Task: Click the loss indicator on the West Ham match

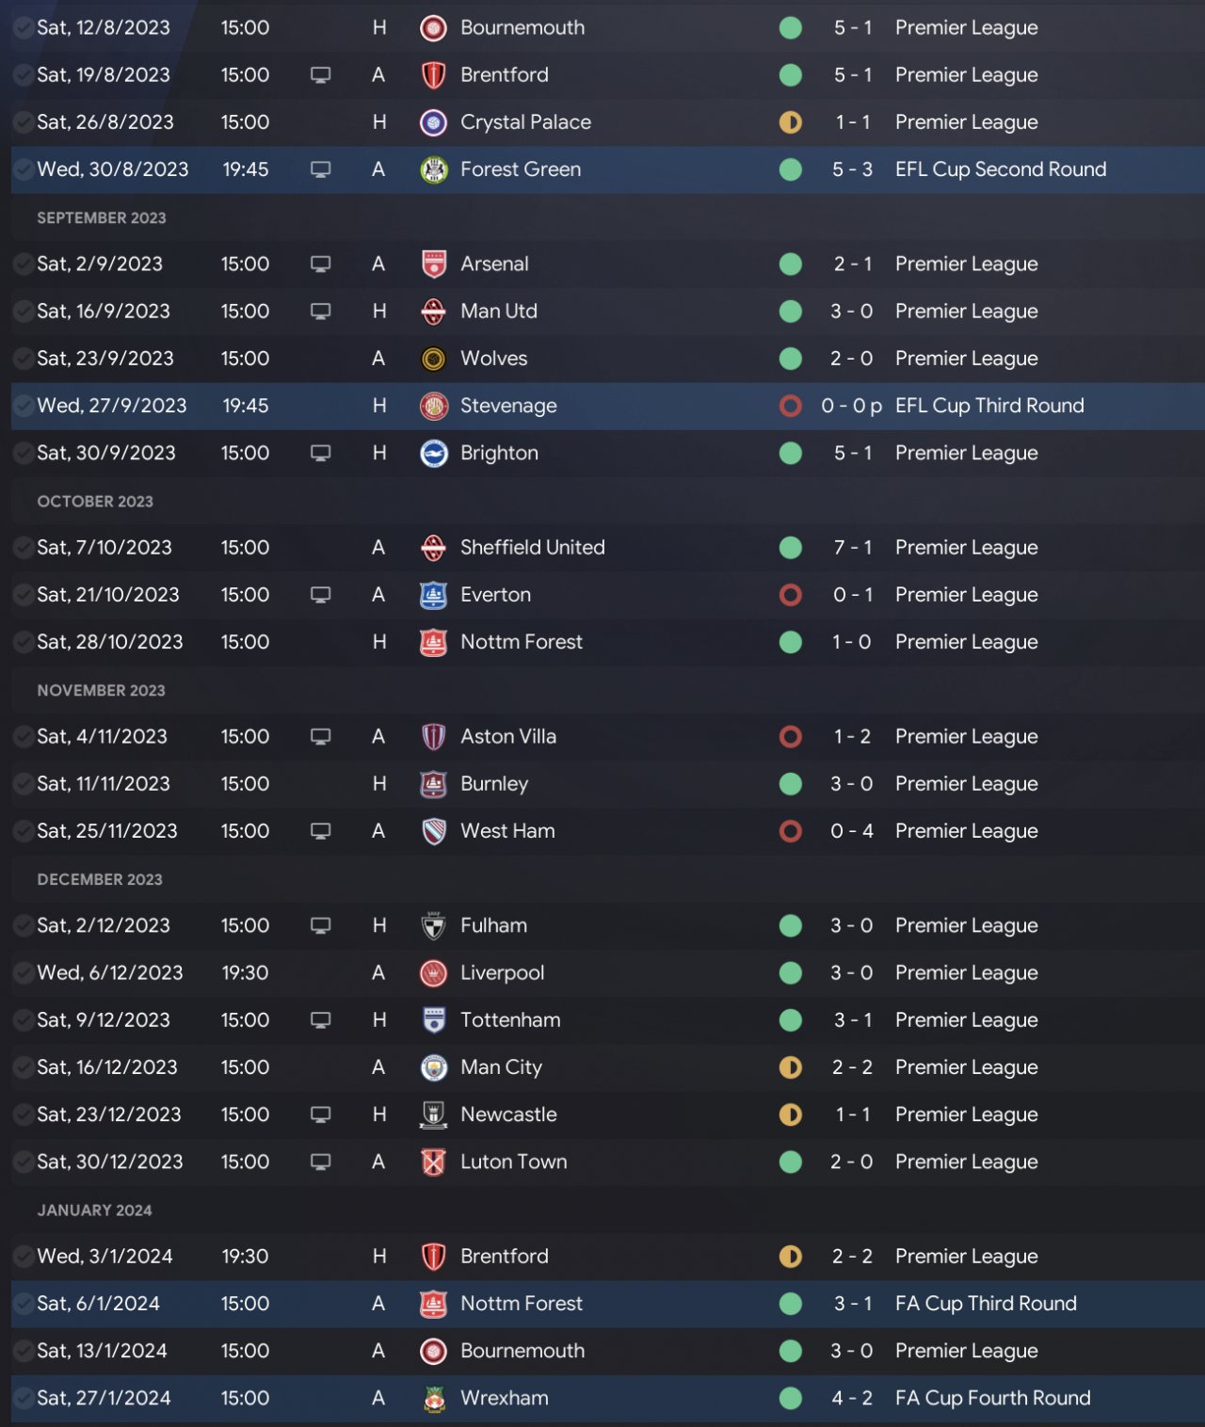Action: (x=791, y=831)
